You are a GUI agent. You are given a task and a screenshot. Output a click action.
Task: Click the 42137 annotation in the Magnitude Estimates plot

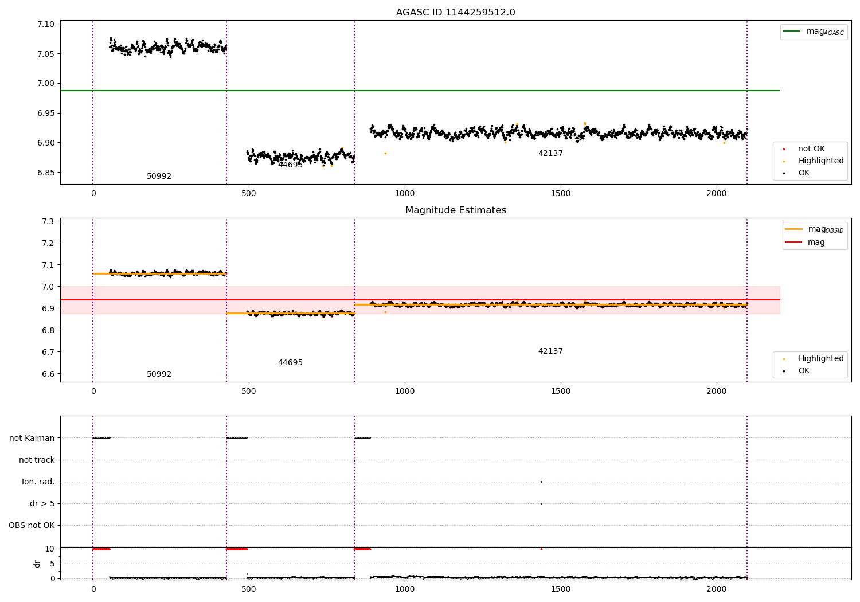[550, 351]
